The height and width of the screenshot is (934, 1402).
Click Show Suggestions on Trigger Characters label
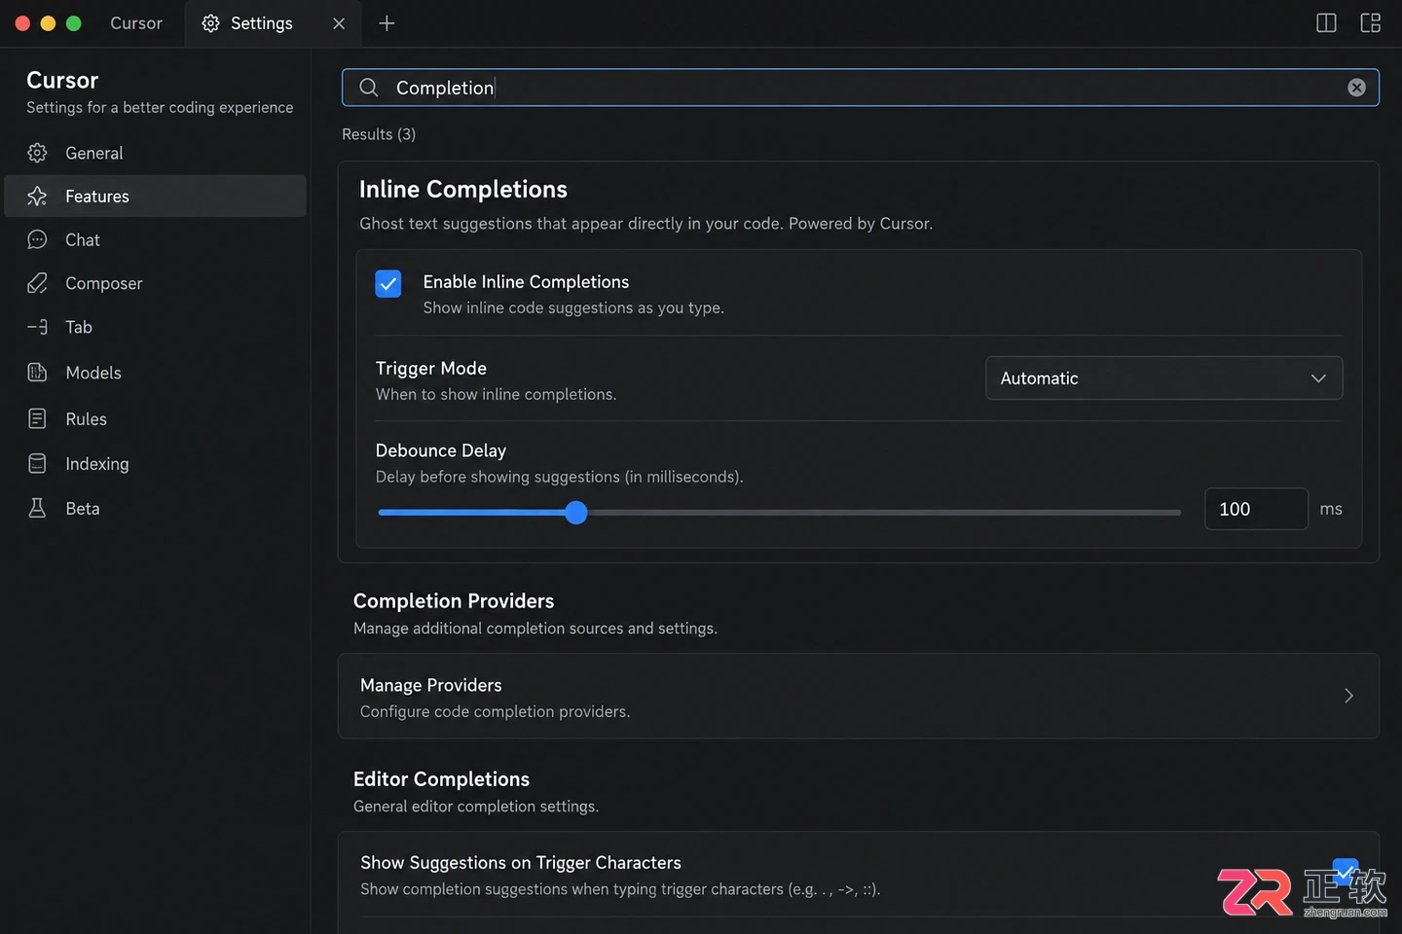click(521, 862)
